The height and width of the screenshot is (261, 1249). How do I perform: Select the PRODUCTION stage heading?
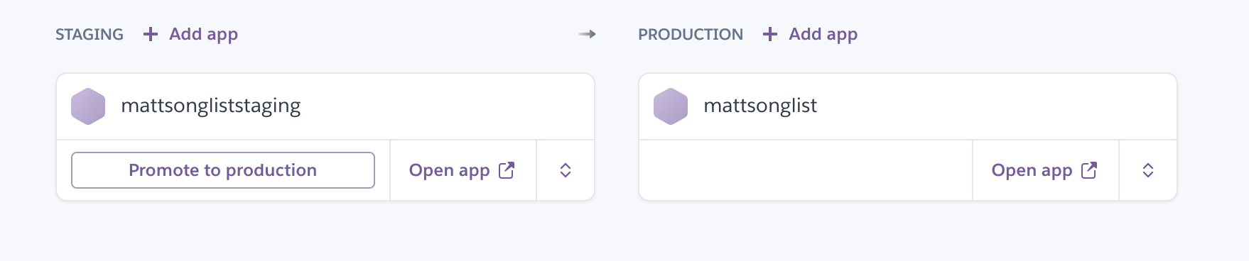tap(691, 34)
